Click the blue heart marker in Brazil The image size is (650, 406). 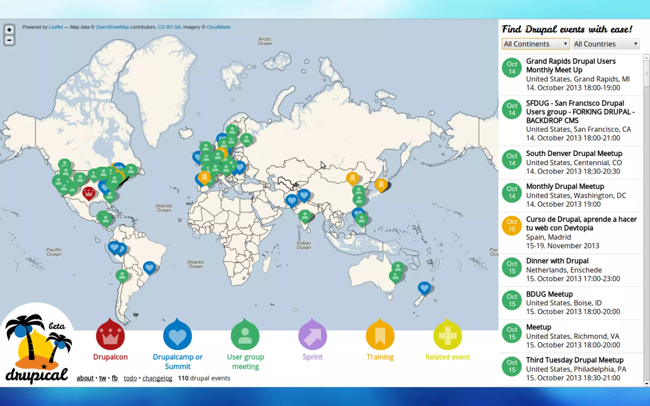point(149,267)
